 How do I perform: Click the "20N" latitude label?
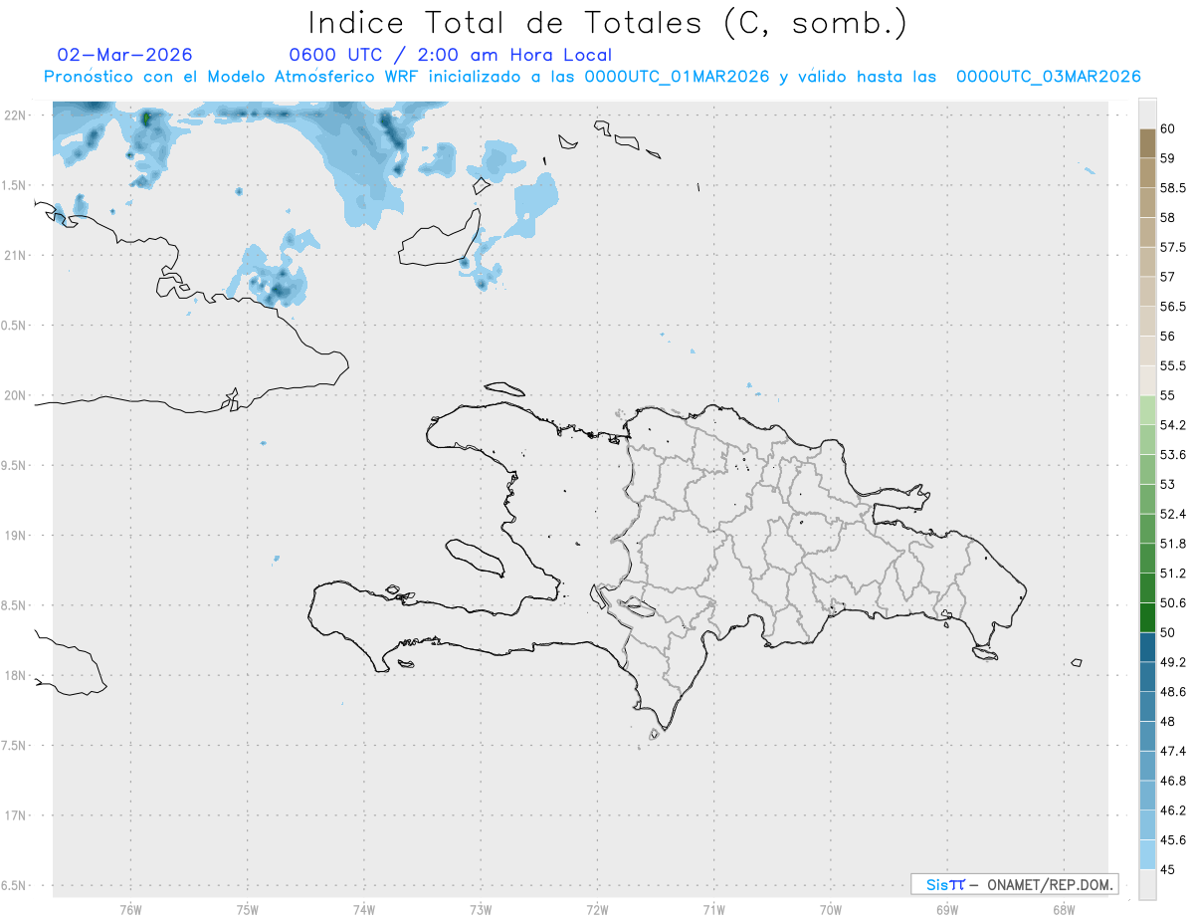click(x=15, y=395)
